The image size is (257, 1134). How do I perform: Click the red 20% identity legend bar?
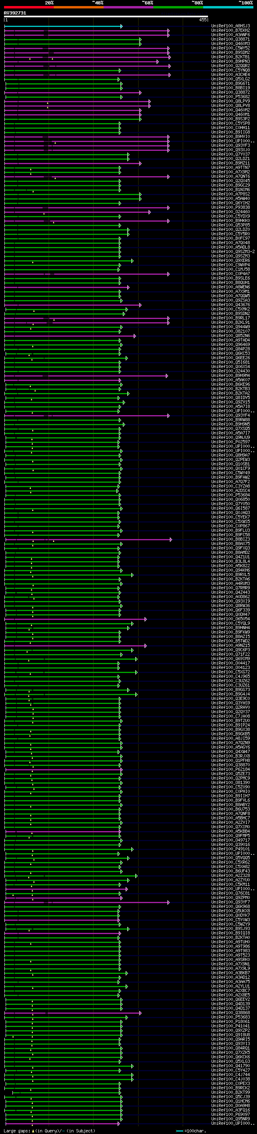coord(29,8)
